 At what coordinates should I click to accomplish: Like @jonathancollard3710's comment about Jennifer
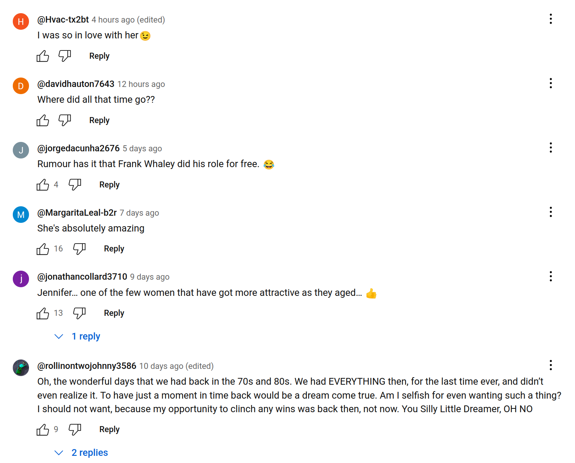(x=43, y=313)
